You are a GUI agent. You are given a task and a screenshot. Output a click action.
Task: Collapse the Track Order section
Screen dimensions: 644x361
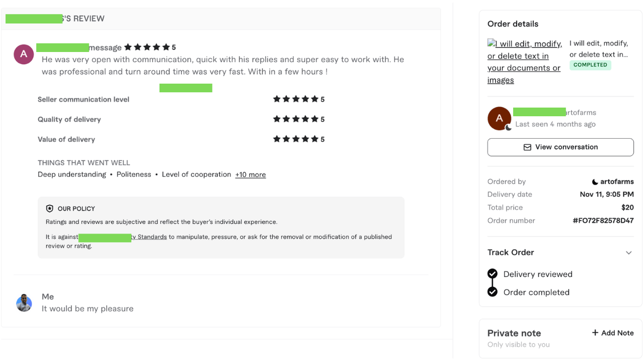(x=629, y=253)
